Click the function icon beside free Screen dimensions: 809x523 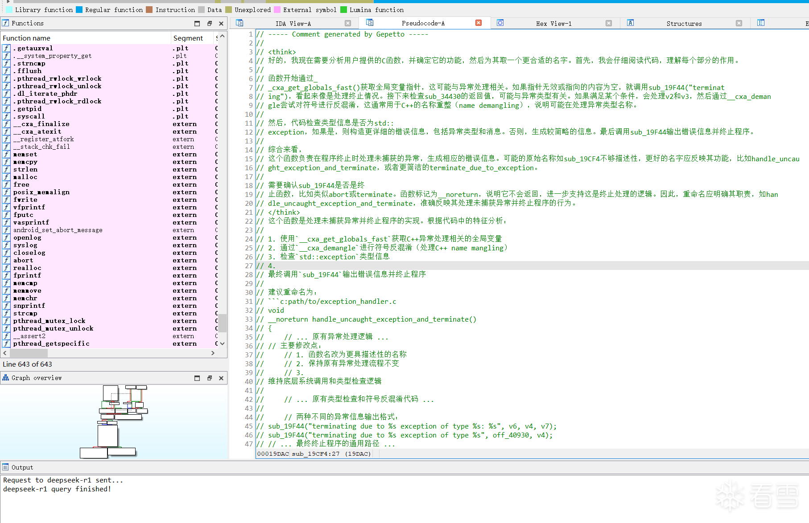click(6, 184)
